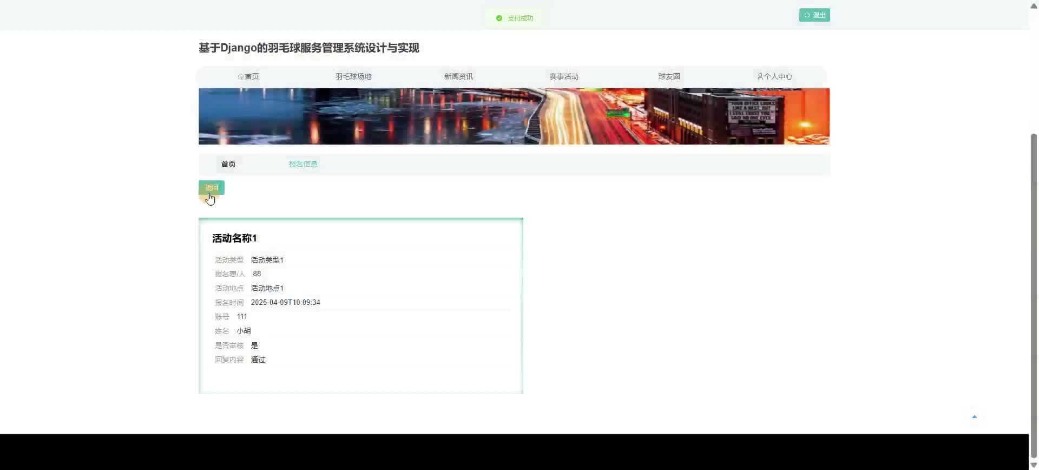Click the home icon beside 首页 in the navbar
The height and width of the screenshot is (470, 1039).
[241, 77]
